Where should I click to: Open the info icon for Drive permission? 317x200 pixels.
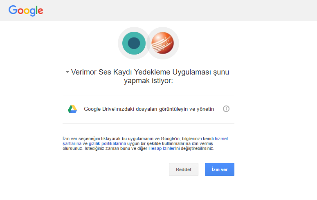click(x=226, y=109)
